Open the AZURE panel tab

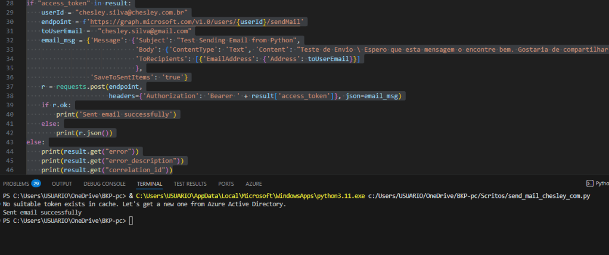[x=254, y=184]
